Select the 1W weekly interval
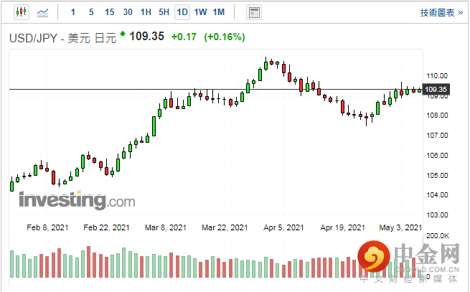The image size is (470, 292). point(200,12)
